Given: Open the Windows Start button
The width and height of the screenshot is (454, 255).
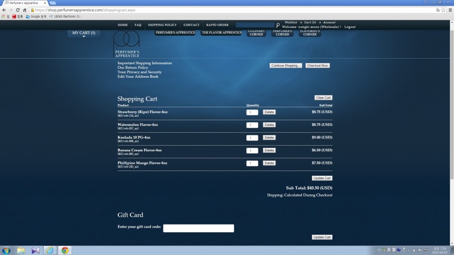Looking at the screenshot, I should (x=6, y=250).
